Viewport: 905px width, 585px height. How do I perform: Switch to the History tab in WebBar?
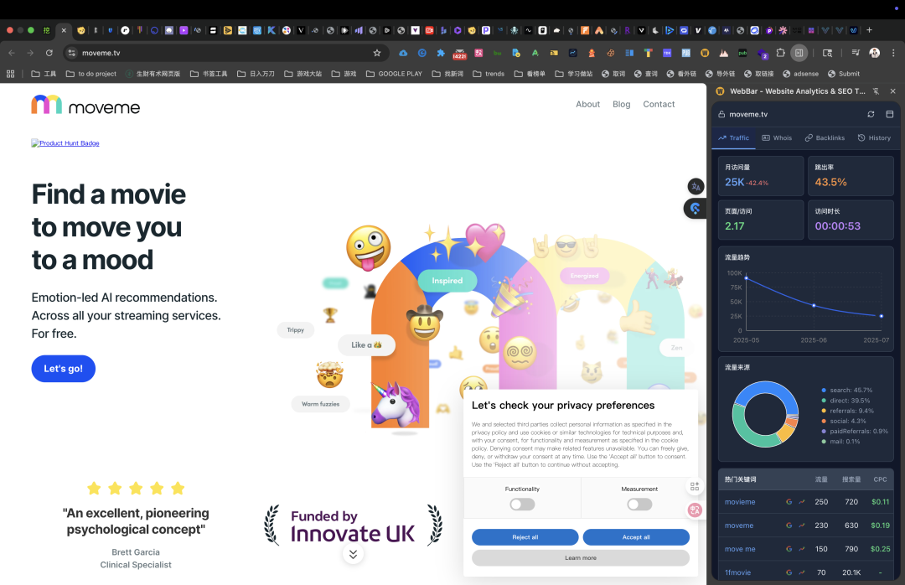coord(874,138)
